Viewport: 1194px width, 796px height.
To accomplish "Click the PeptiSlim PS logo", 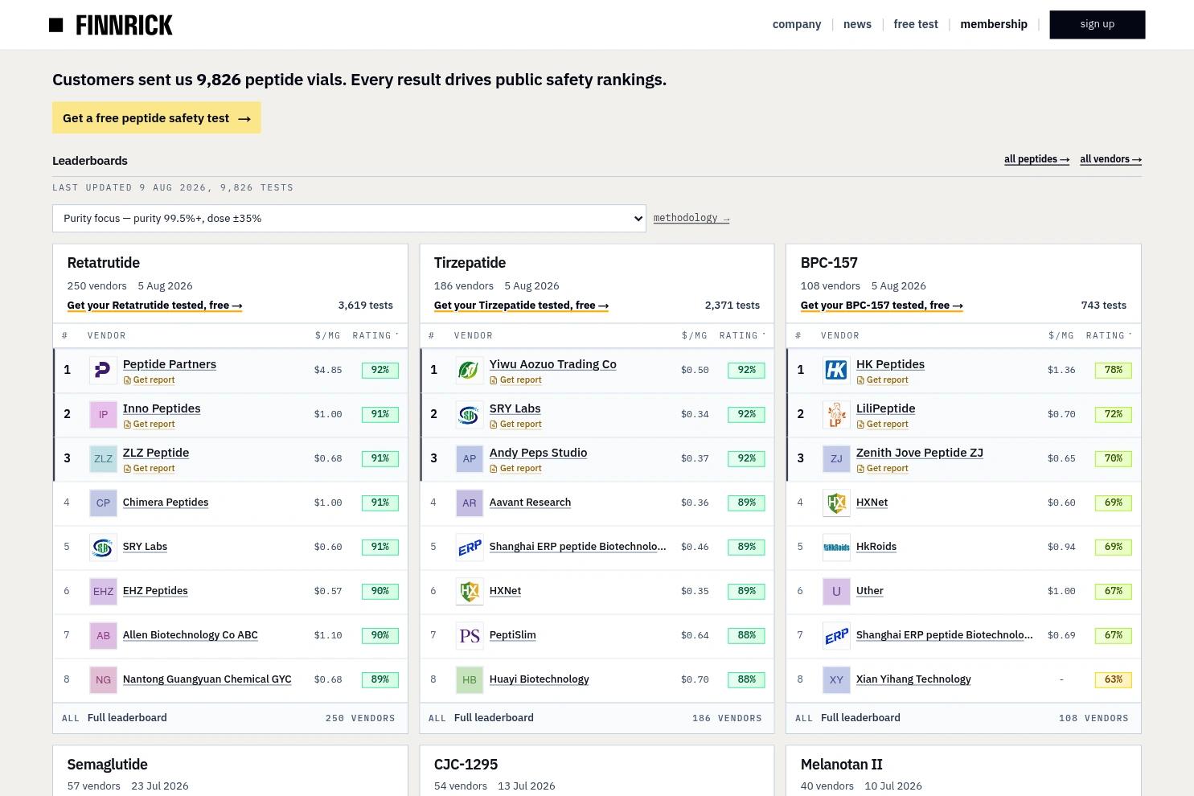I will 470,635.
